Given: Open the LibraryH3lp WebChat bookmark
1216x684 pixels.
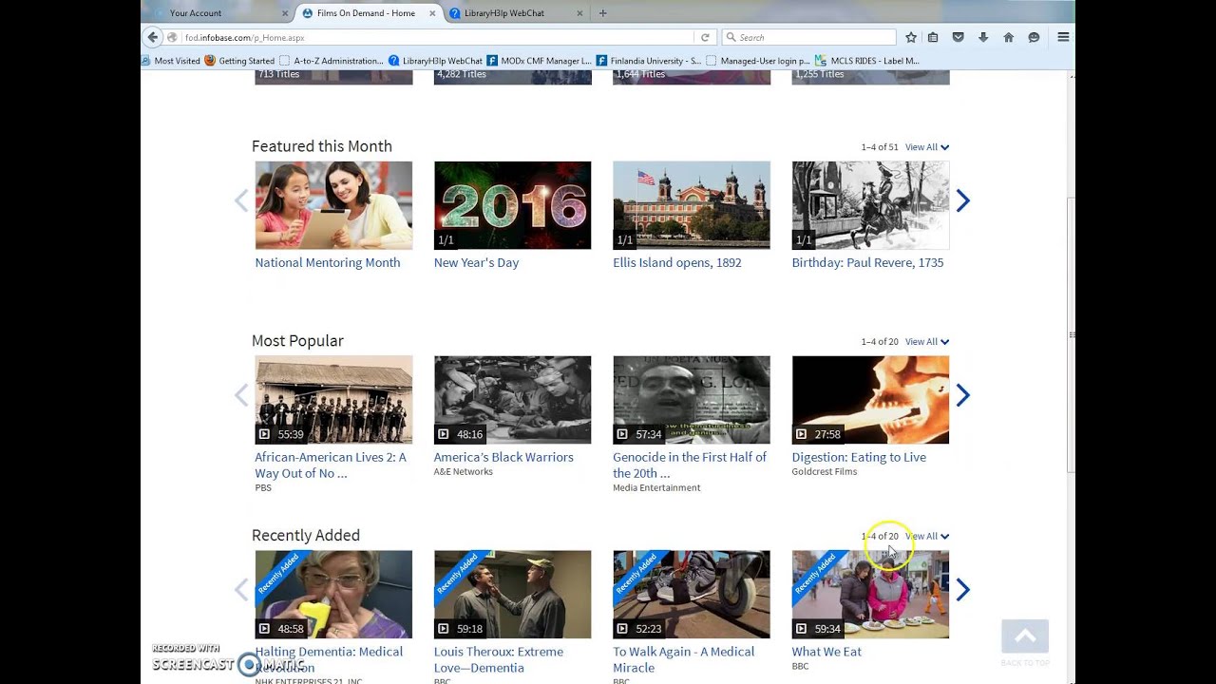Looking at the screenshot, I should 435,61.
